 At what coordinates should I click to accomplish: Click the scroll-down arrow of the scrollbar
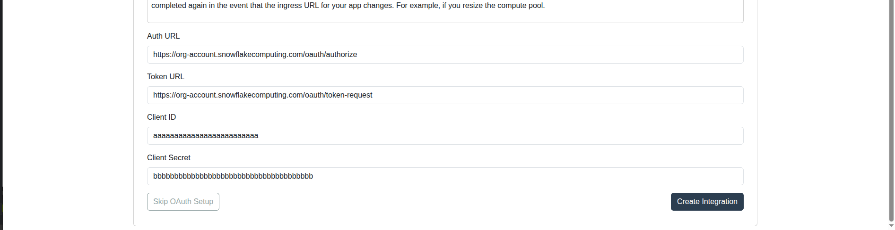coord(891,226)
